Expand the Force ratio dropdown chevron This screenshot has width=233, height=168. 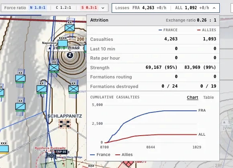coord(103,8)
